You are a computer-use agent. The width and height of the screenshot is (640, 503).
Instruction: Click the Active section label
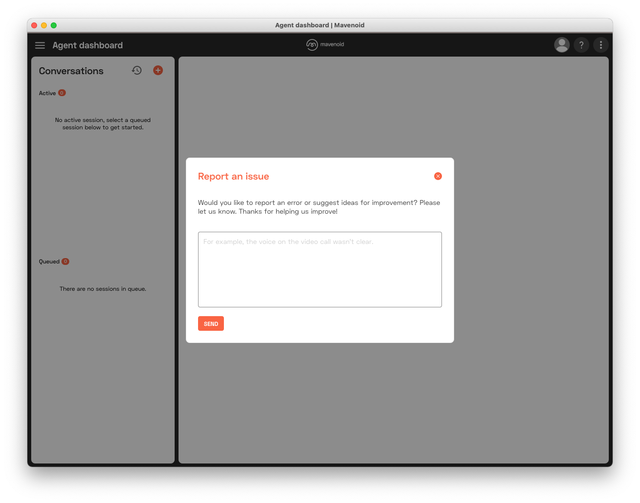pos(47,93)
